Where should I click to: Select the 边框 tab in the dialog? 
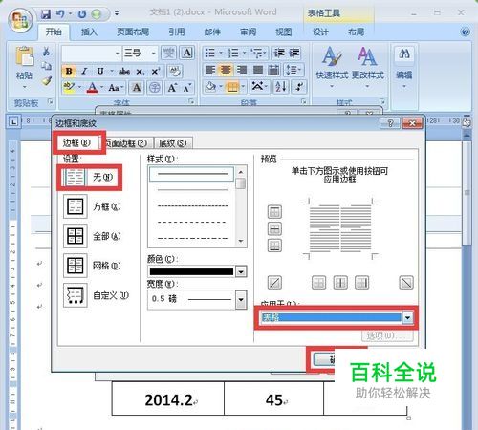(77, 142)
